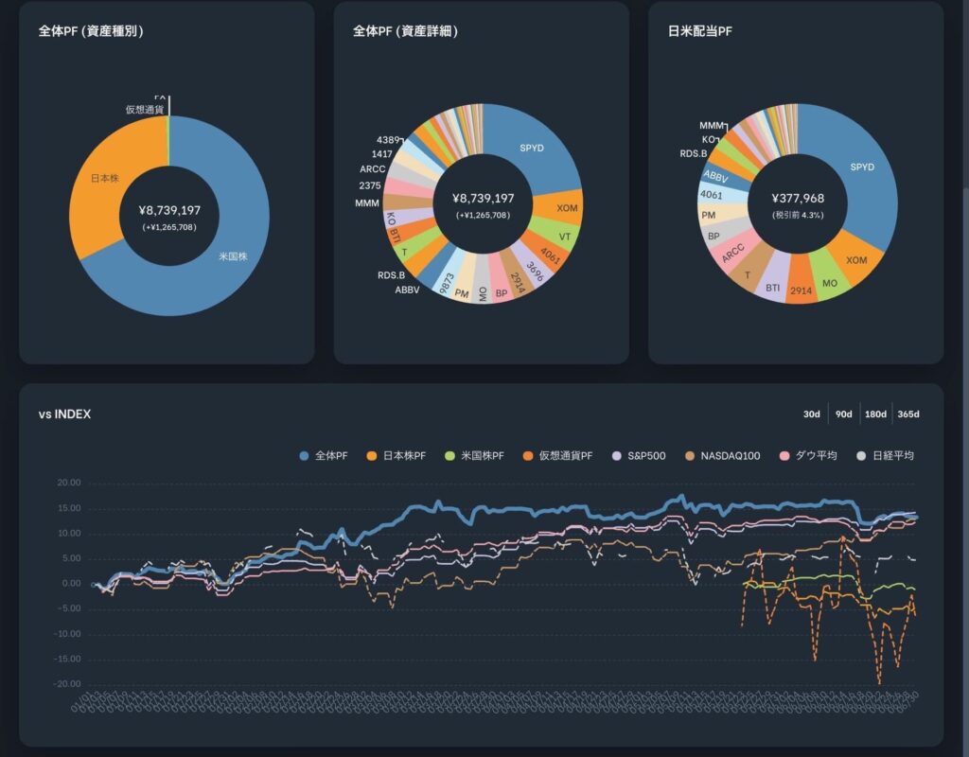Switch chart range to 90d

843,414
